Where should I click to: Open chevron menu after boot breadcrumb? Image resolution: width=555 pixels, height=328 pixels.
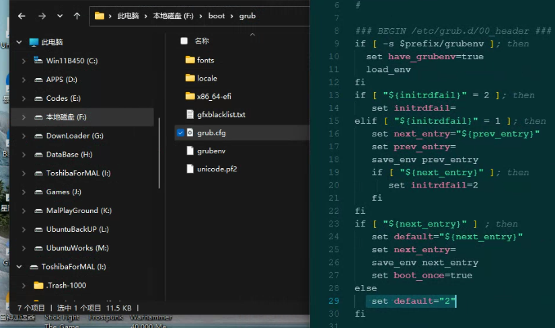click(x=232, y=16)
